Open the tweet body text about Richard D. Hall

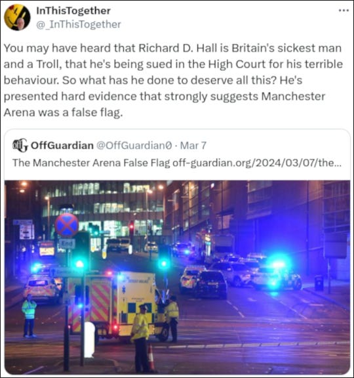click(173, 80)
